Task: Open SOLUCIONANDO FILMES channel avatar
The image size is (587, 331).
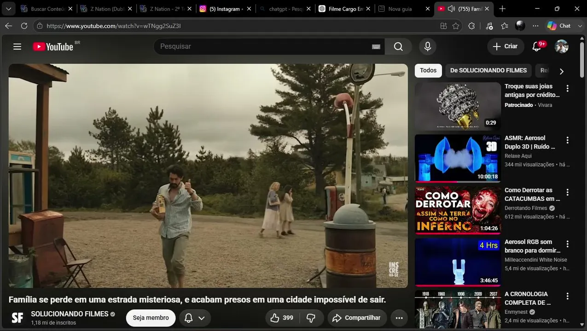Action: pyautogui.click(x=17, y=318)
